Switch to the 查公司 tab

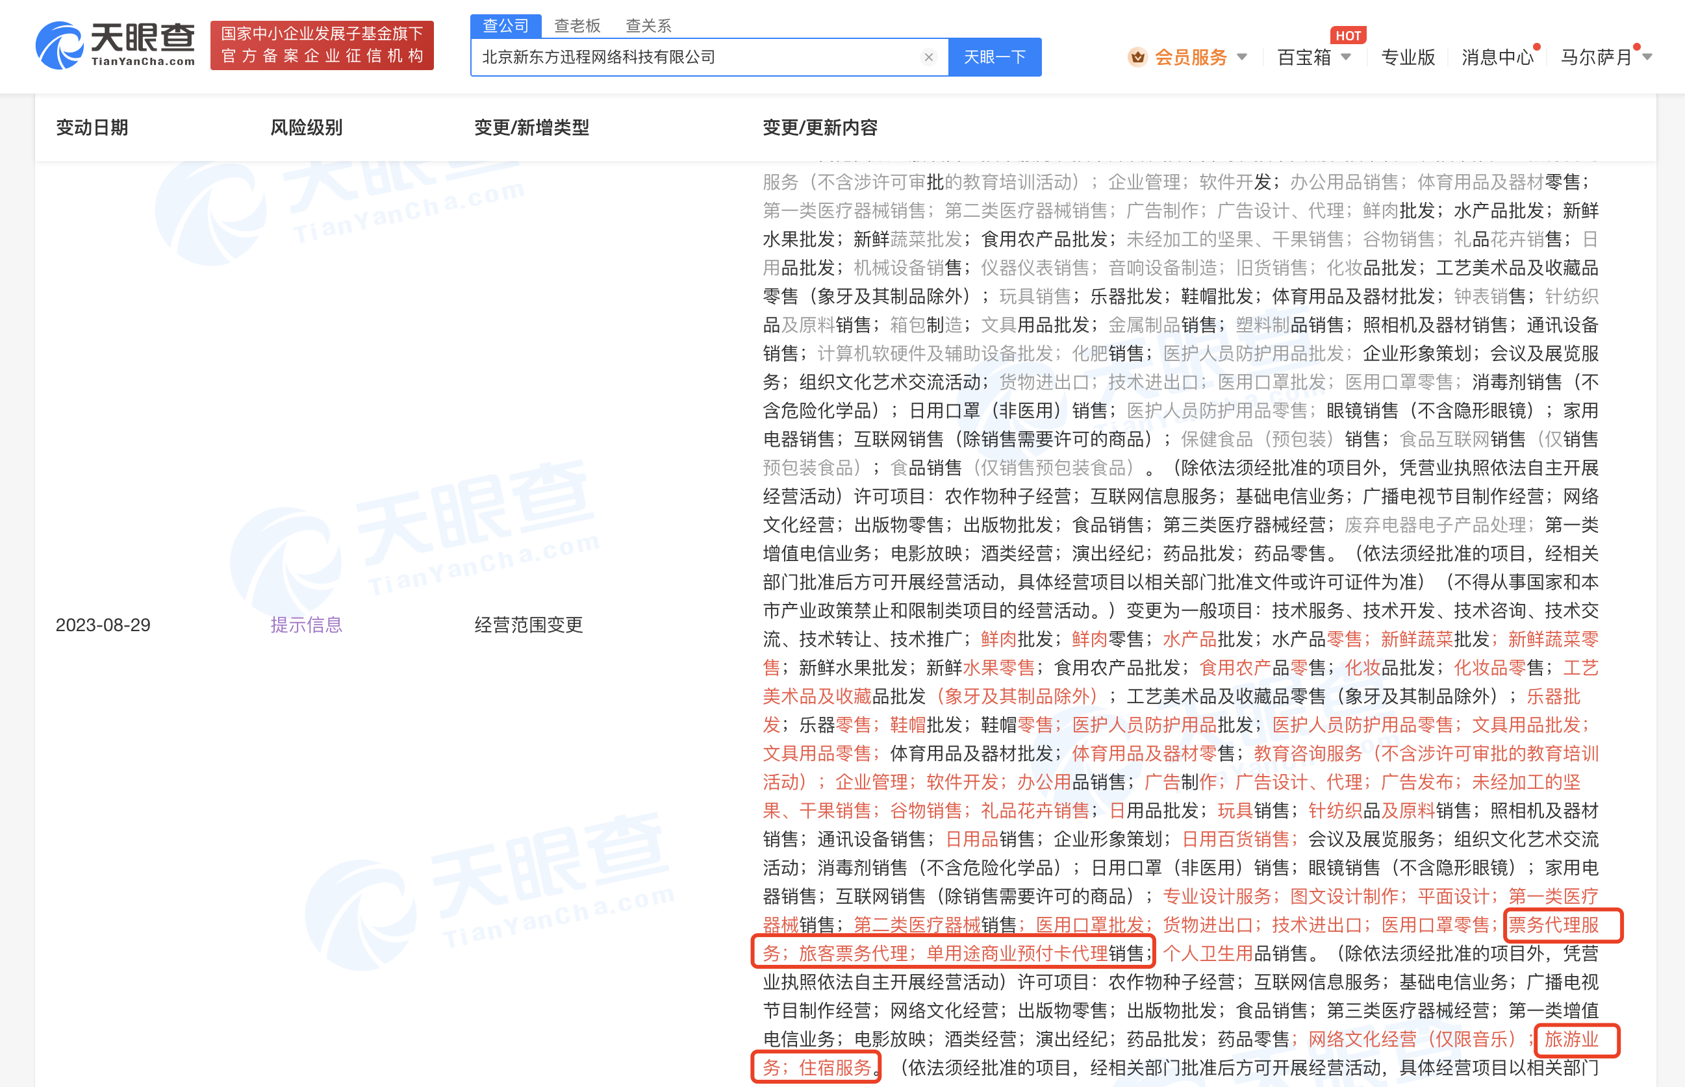click(x=505, y=26)
